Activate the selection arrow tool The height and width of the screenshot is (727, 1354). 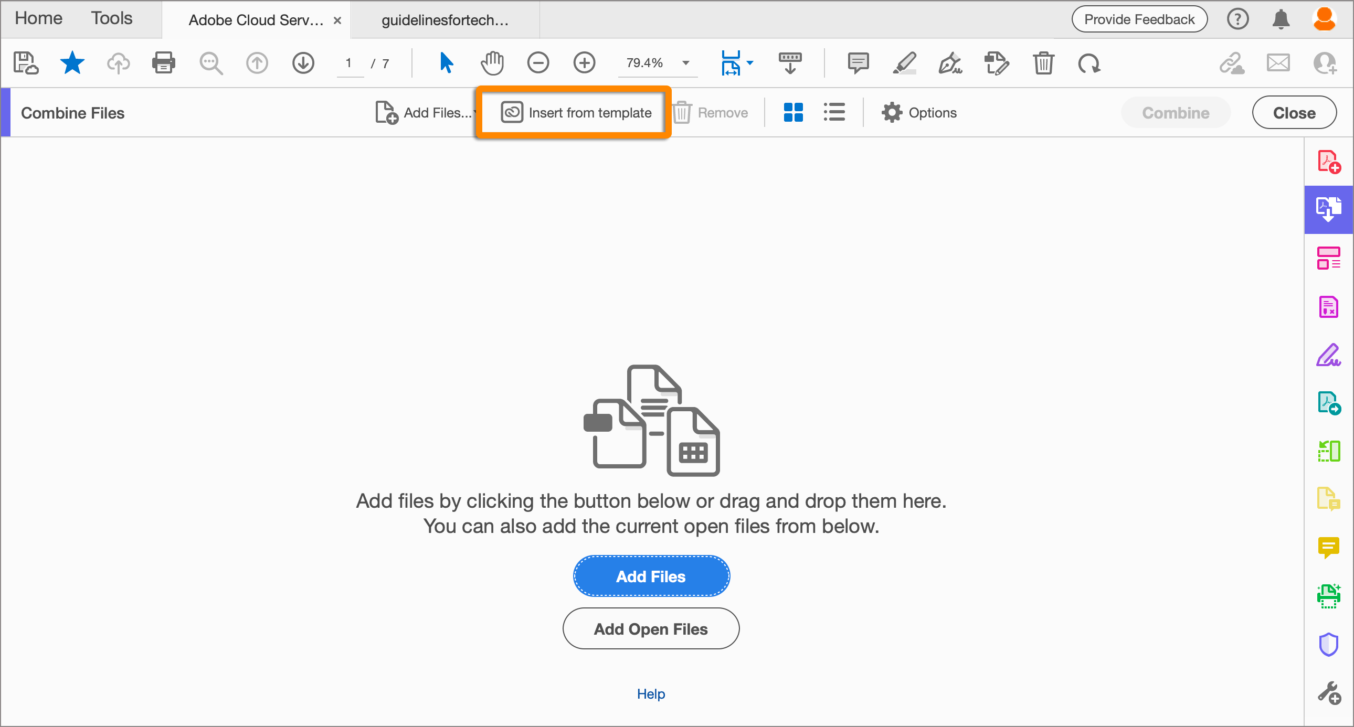pyautogui.click(x=446, y=63)
